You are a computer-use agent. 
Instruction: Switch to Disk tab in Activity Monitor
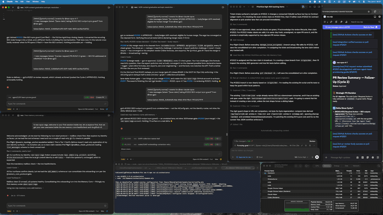(346, 166)
